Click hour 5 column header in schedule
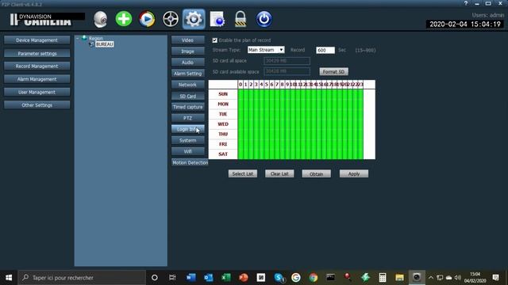 (267, 85)
